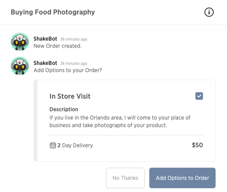Select the Buying Food Photography title
This screenshot has height=192, width=227.
point(53,12)
